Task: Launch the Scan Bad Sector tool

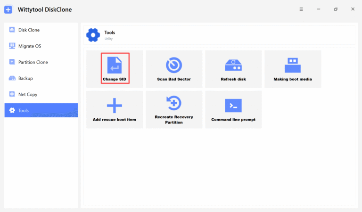Action: [173, 69]
